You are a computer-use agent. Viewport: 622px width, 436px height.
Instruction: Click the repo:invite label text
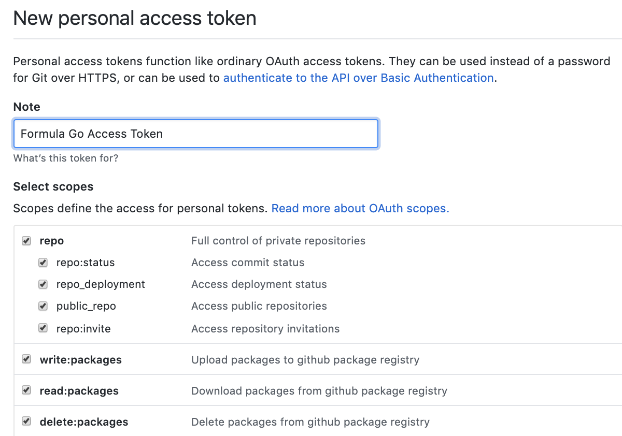click(83, 329)
